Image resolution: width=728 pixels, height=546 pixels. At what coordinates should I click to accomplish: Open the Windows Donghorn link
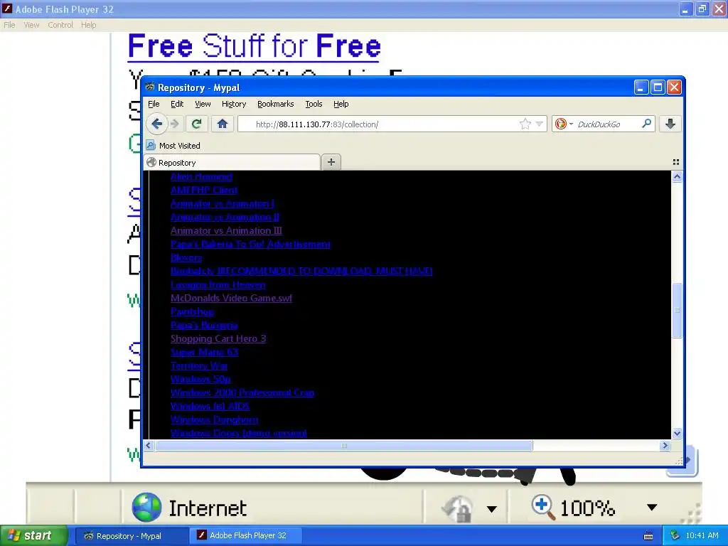[214, 419]
